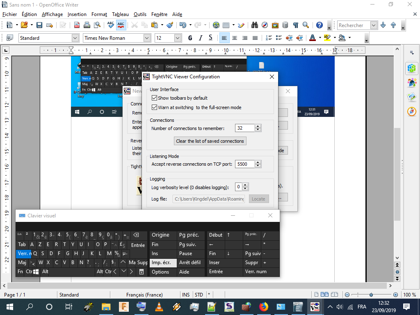Insert a Hyperlink with the globe icon
Image resolution: width=420 pixels, height=315 pixels.
click(x=216, y=25)
